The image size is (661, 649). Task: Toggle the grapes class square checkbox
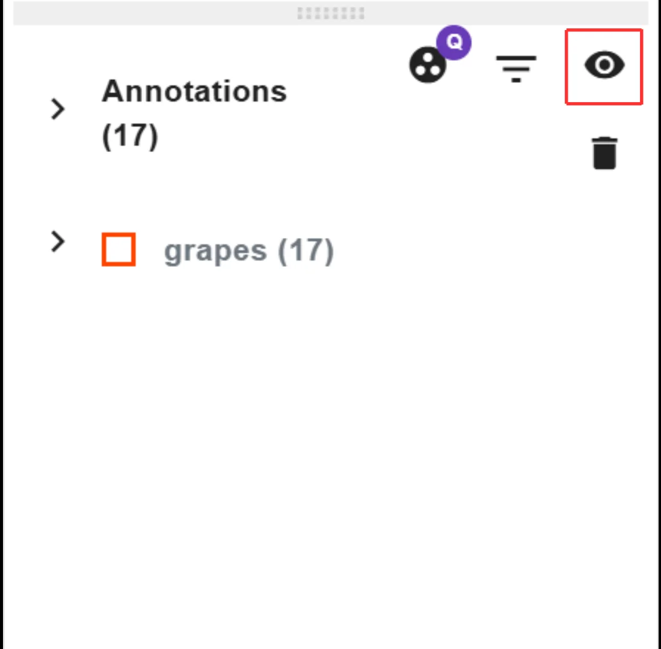[x=118, y=249]
